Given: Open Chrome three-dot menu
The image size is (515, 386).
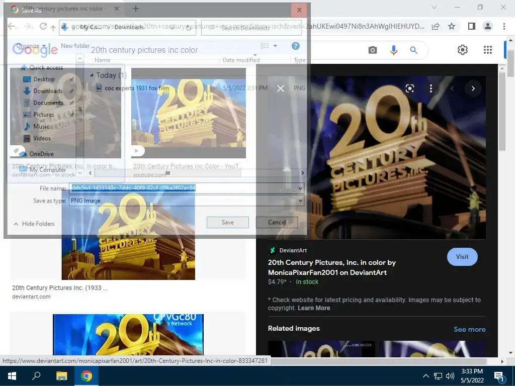Looking at the screenshot, I should coord(504,26).
